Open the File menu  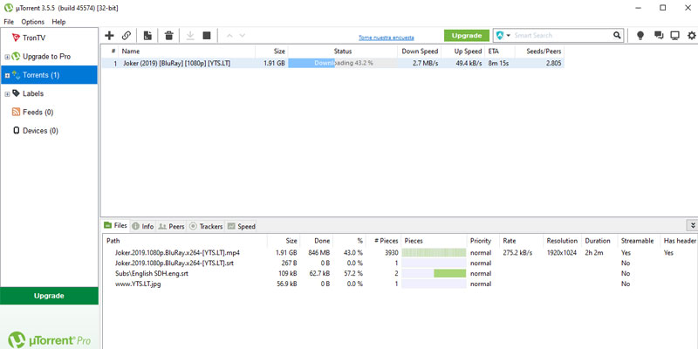9,21
